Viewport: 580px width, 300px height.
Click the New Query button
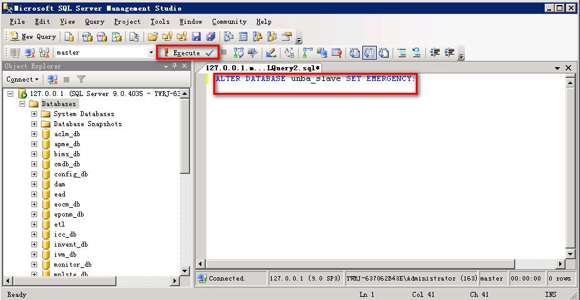pyautogui.click(x=33, y=36)
